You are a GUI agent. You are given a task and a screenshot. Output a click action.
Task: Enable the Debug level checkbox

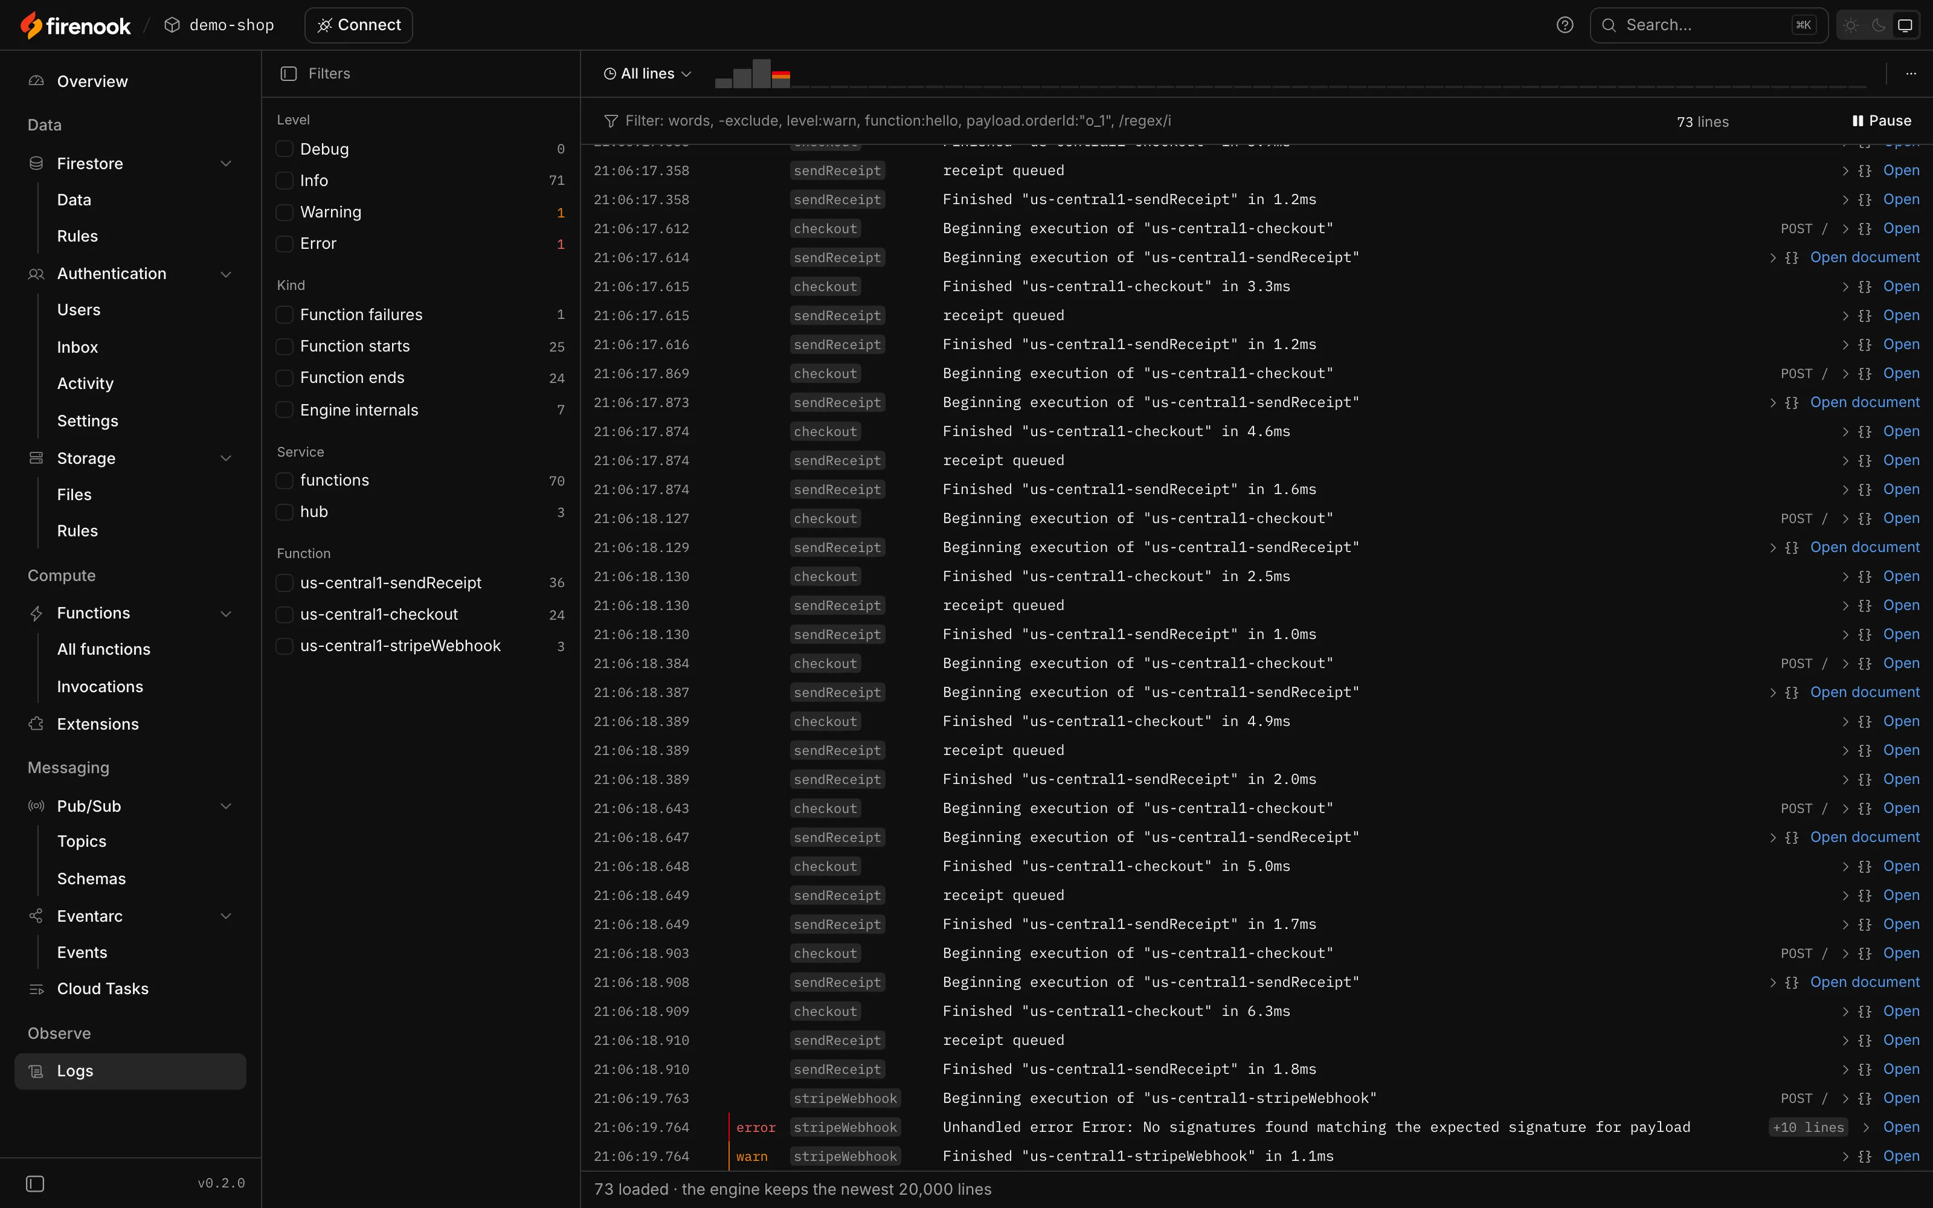point(285,149)
